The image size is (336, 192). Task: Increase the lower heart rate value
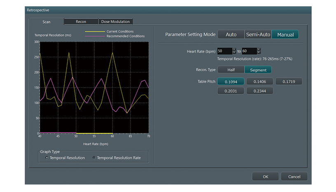point(234,49)
